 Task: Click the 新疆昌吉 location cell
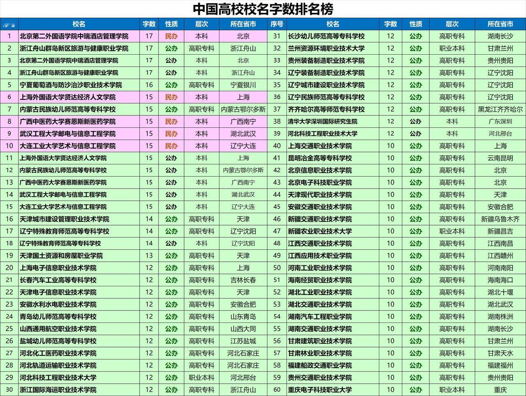(x=500, y=231)
